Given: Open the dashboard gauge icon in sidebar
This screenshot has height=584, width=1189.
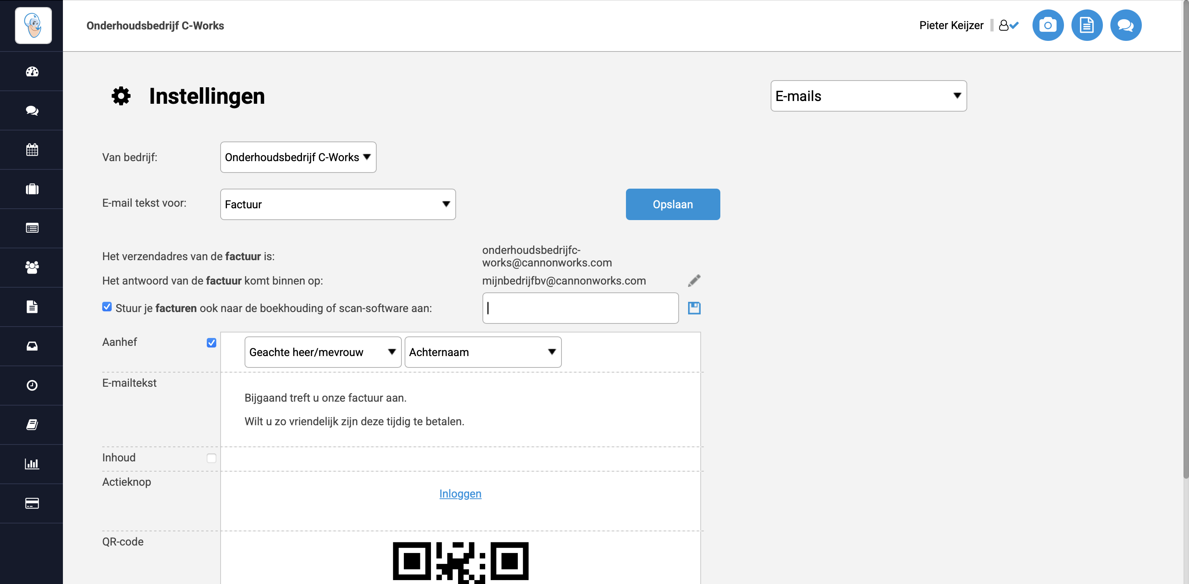Looking at the screenshot, I should (32, 72).
